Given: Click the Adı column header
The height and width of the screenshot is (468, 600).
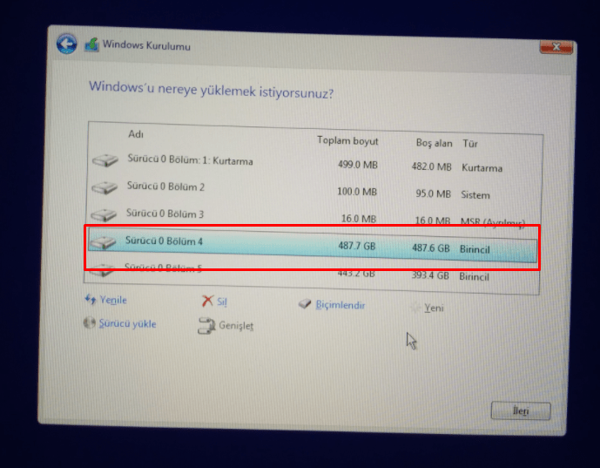Looking at the screenshot, I should 136,134.
